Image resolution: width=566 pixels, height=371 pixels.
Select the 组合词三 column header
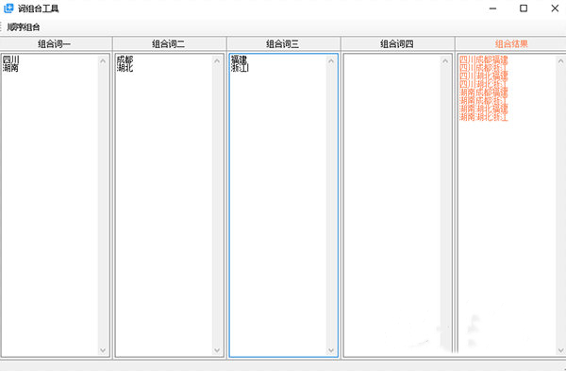[283, 44]
